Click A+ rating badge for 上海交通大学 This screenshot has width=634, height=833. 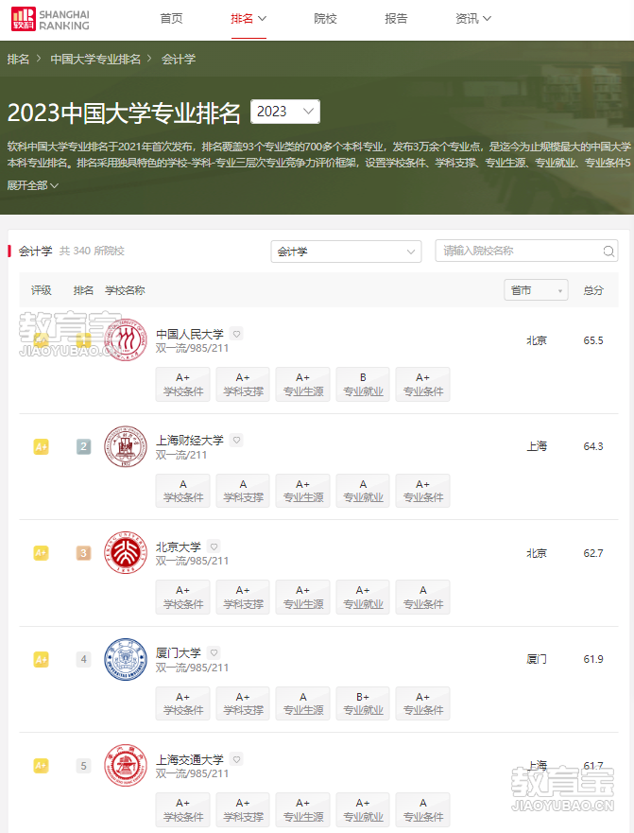pyautogui.click(x=41, y=766)
